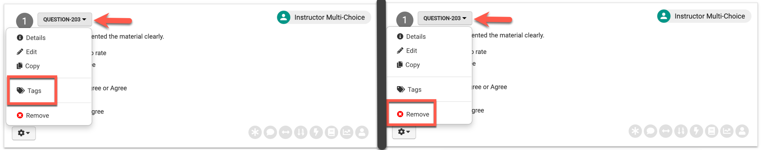Click the line chart icon in the right panel
This screenshot has height=150, width=761.
pyautogui.click(x=727, y=131)
